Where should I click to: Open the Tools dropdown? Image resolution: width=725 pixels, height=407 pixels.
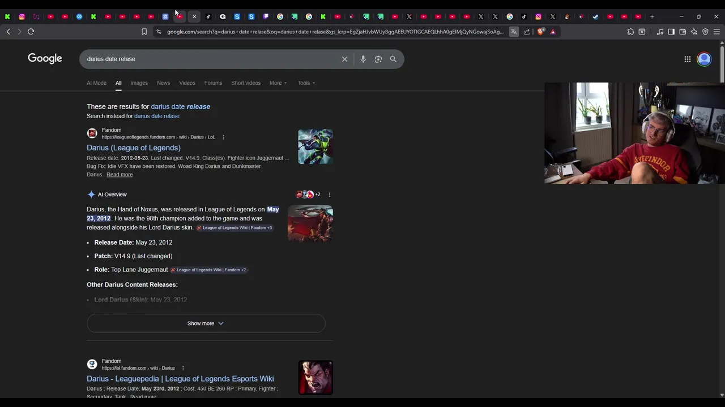[x=306, y=83]
